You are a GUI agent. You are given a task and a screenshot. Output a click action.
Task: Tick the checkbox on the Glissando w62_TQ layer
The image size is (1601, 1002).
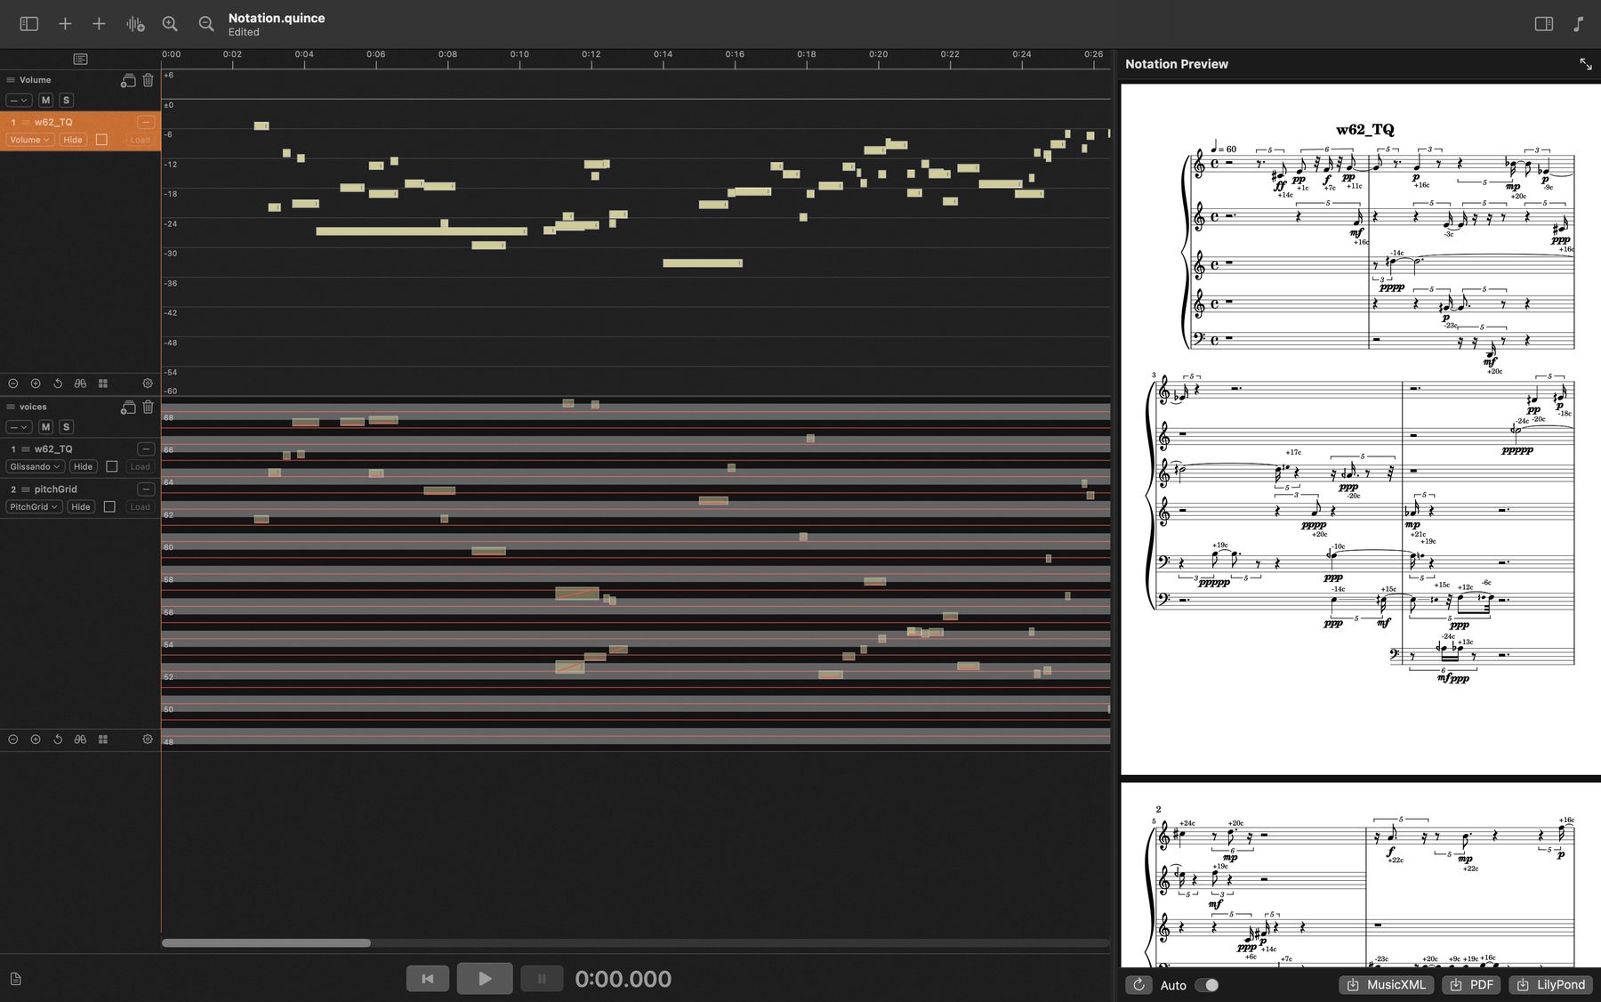tap(112, 466)
